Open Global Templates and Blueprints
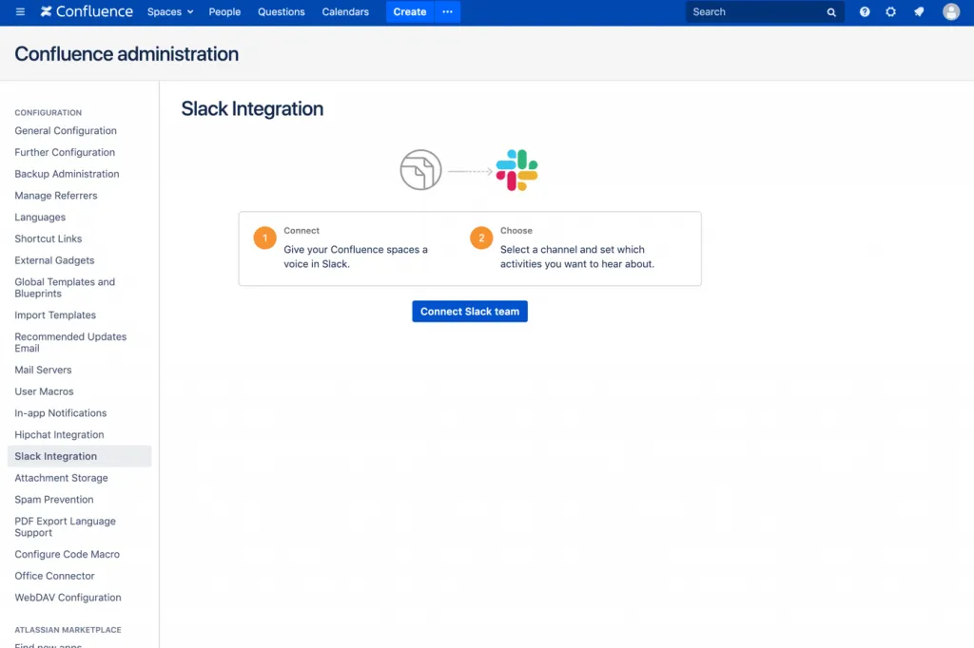The width and height of the screenshot is (974, 648). pyautogui.click(x=66, y=288)
